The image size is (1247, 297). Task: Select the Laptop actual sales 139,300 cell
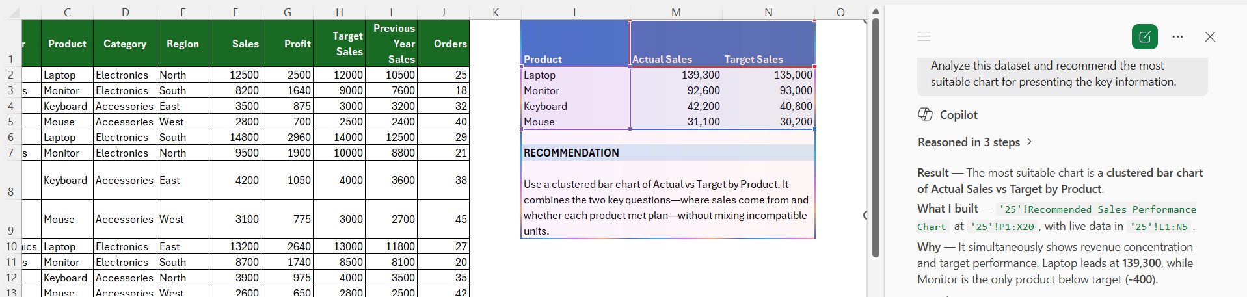[x=676, y=75]
